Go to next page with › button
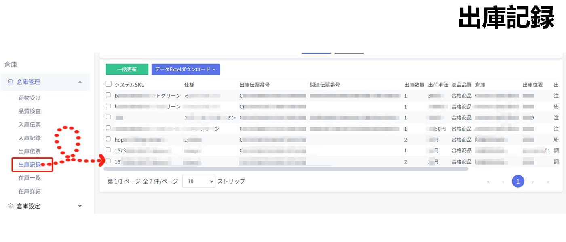566x242 pixels. [533, 182]
